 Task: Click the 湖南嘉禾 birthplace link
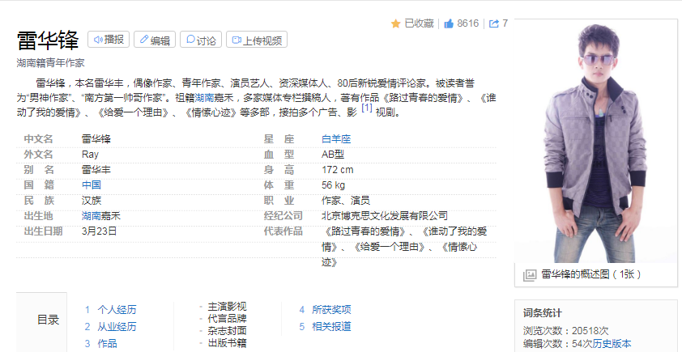pos(101,216)
